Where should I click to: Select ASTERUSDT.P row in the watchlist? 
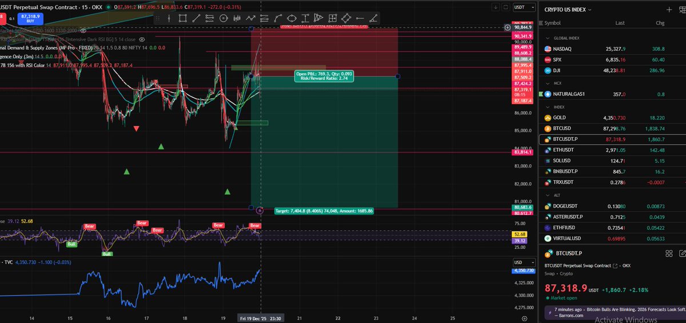click(612, 217)
